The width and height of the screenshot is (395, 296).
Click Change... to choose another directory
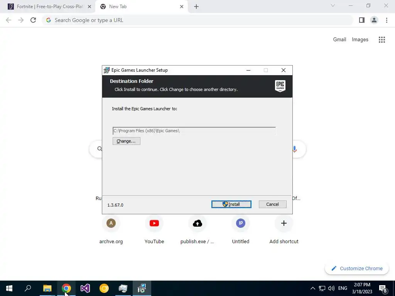tap(126, 141)
